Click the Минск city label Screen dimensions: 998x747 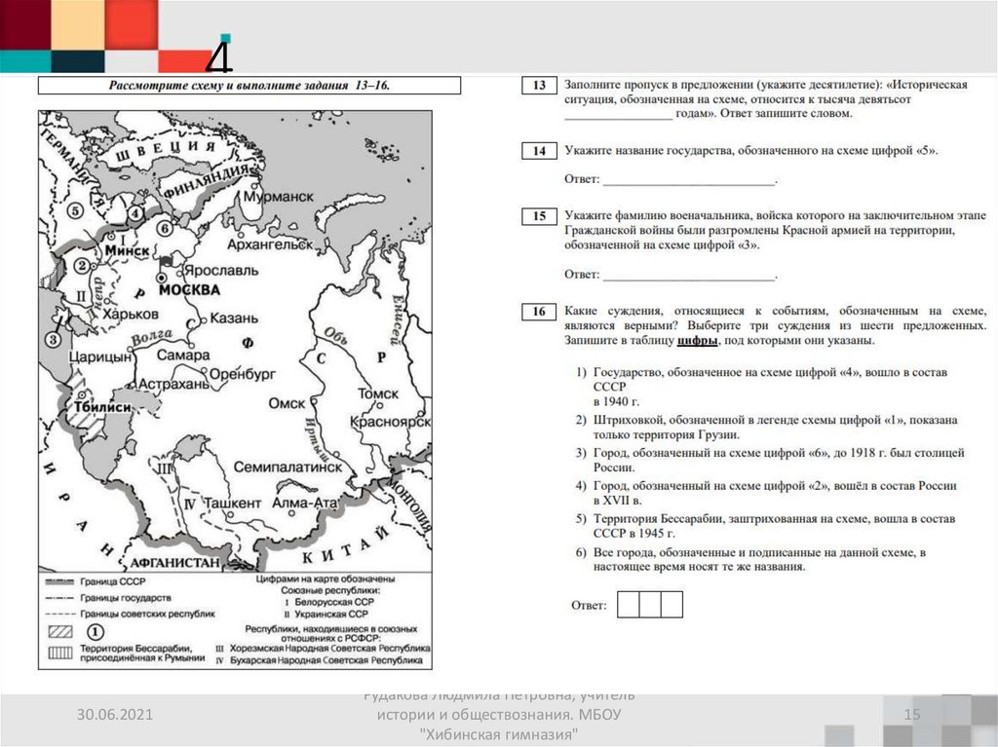(x=127, y=251)
